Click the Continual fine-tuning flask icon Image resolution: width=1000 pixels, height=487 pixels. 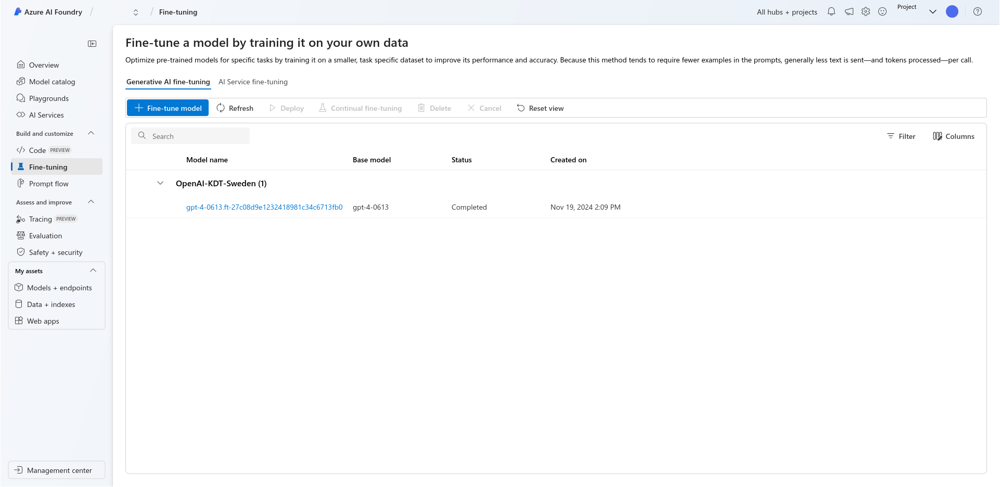coord(323,108)
